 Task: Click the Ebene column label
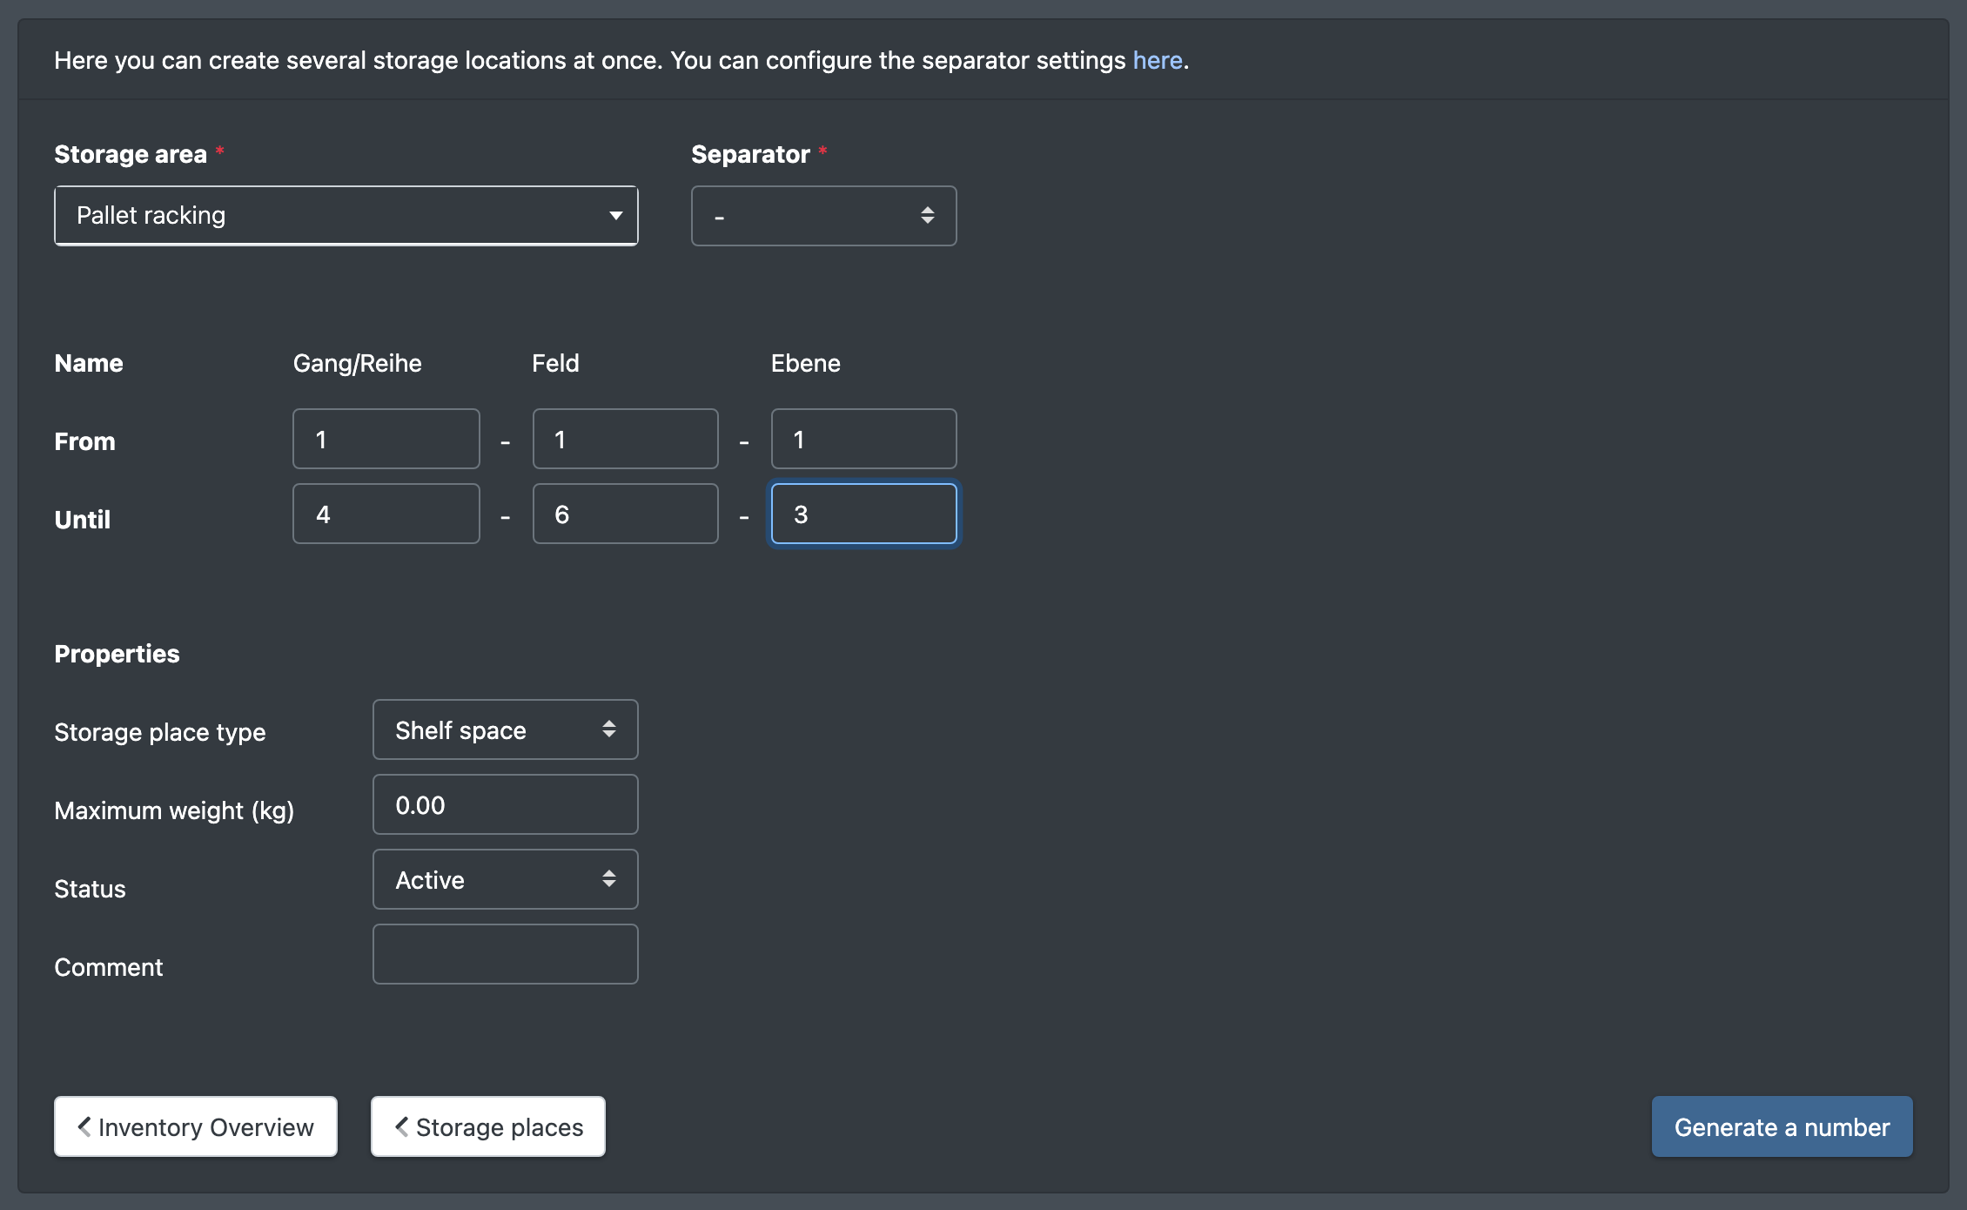click(x=805, y=363)
